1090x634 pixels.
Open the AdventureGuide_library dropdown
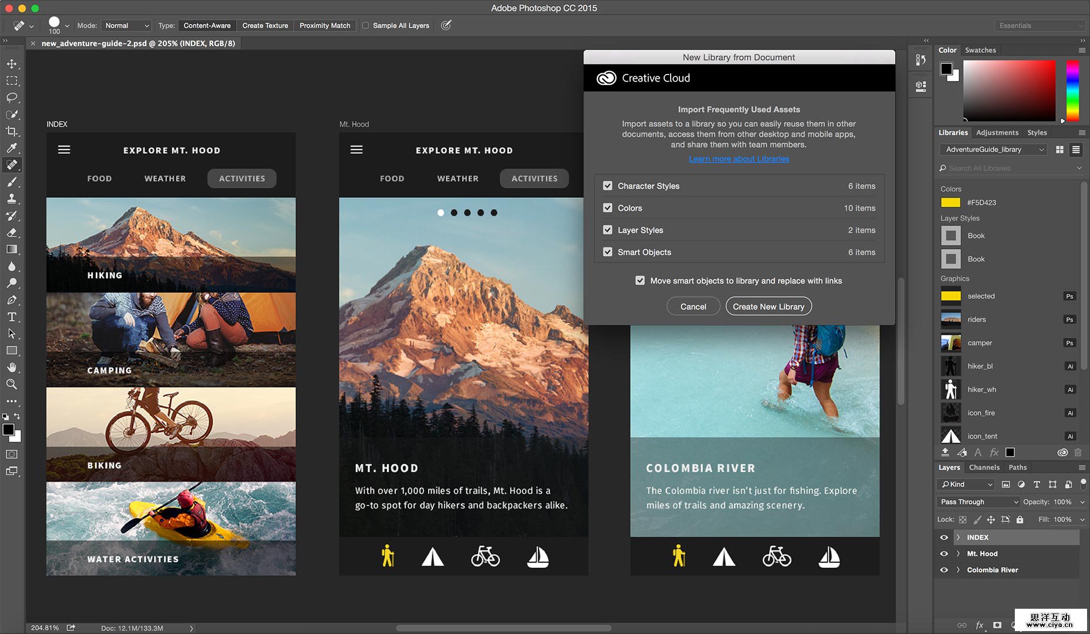(x=993, y=150)
